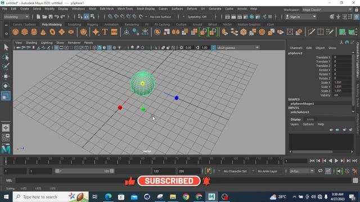
Task: Open the viewport Shading menu
Action: pos(31,43)
